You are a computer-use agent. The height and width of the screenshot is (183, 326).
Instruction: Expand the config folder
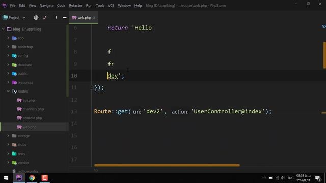pyautogui.click(x=8, y=55)
